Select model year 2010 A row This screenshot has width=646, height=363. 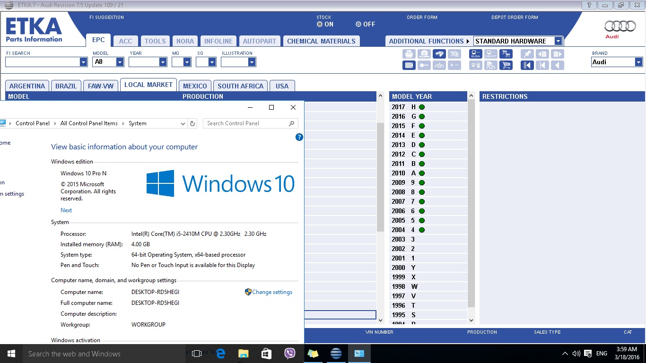coord(428,173)
